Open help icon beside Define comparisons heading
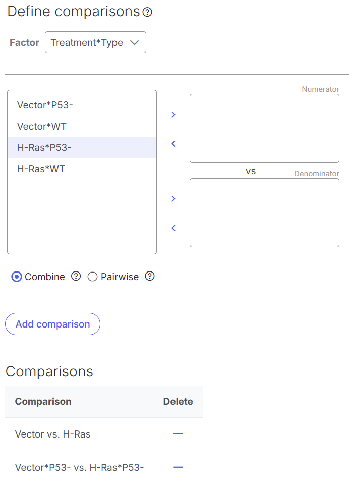 147,12
